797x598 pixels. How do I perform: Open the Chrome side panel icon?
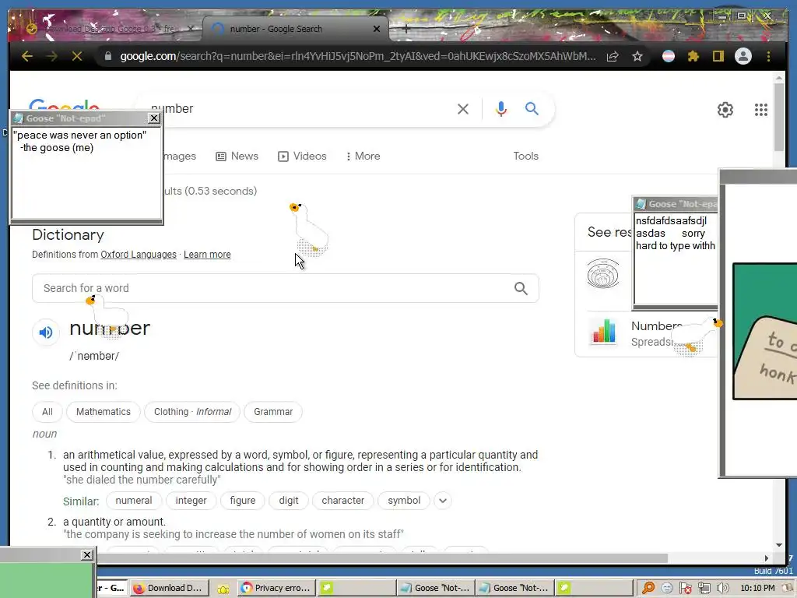(x=718, y=56)
